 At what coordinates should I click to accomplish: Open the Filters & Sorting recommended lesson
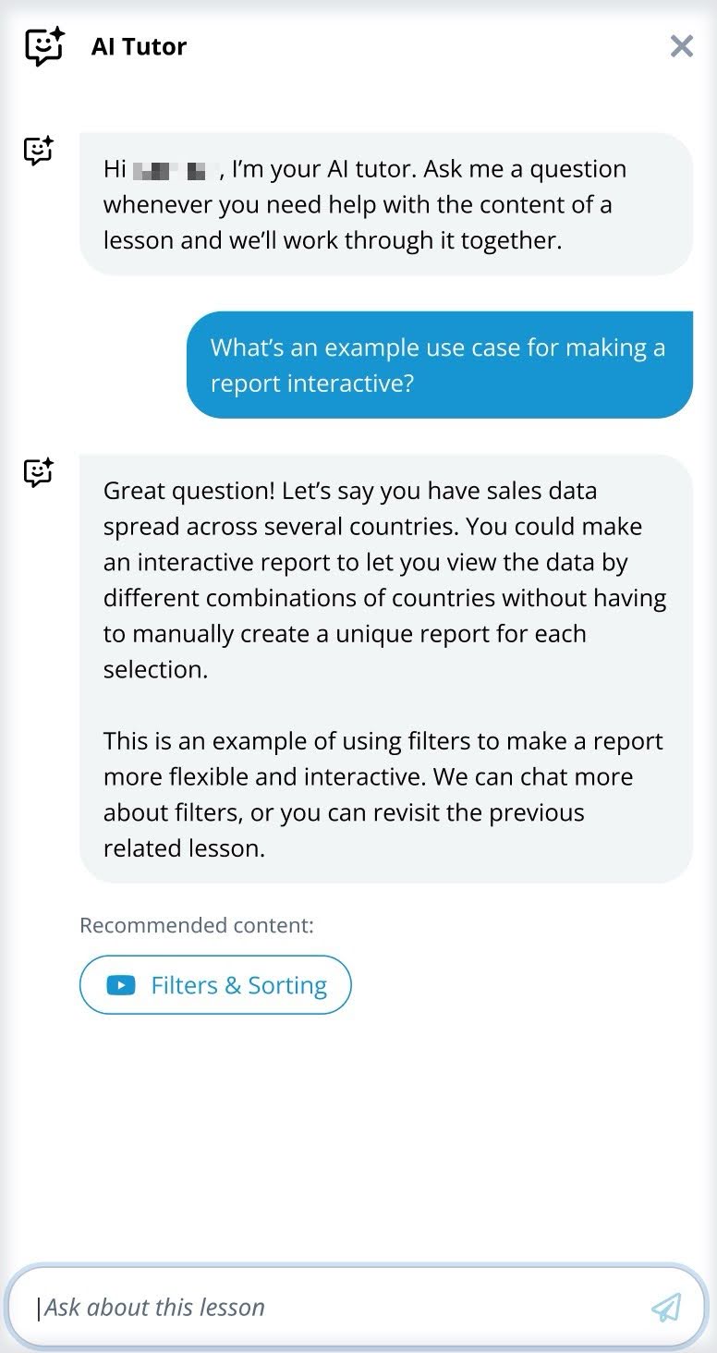tap(215, 985)
